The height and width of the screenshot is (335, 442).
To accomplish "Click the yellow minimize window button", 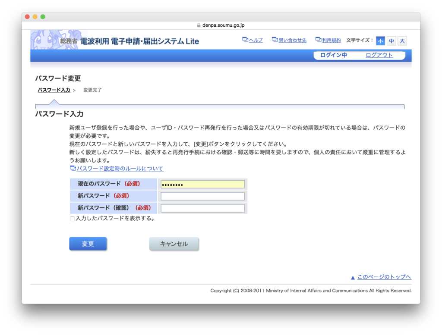I will (x=35, y=17).
